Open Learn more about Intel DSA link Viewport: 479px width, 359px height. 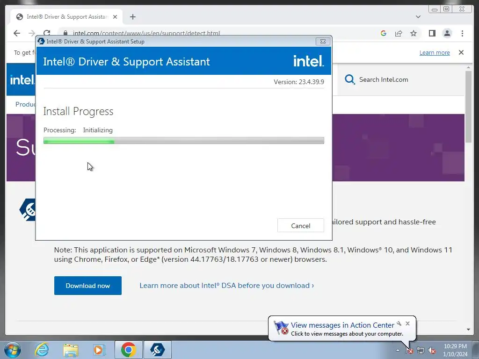pyautogui.click(x=227, y=286)
